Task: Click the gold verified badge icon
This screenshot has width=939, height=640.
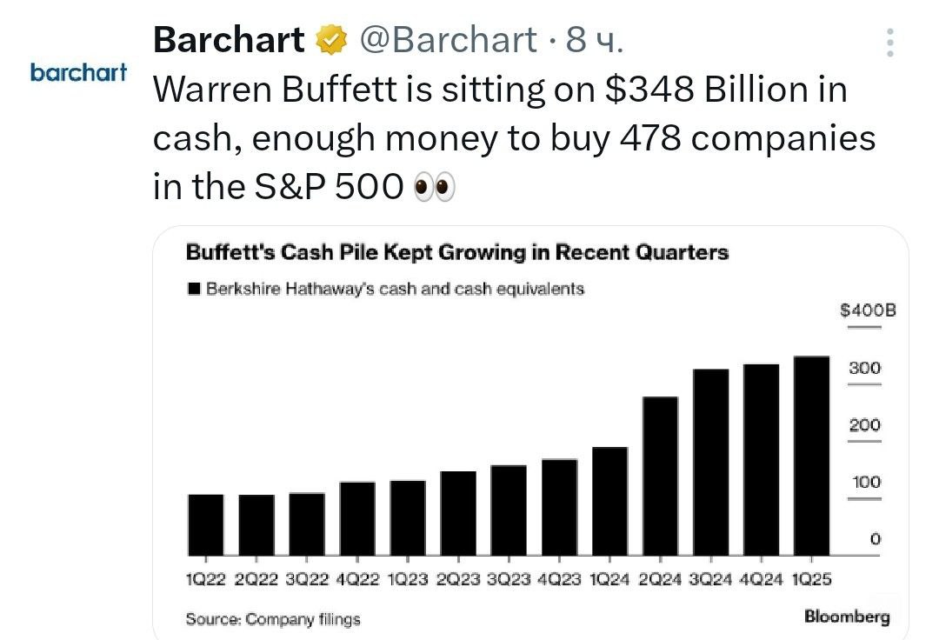Action: [x=332, y=40]
